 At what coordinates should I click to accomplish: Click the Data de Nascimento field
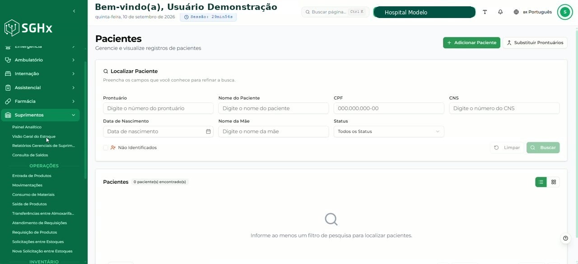(158, 132)
